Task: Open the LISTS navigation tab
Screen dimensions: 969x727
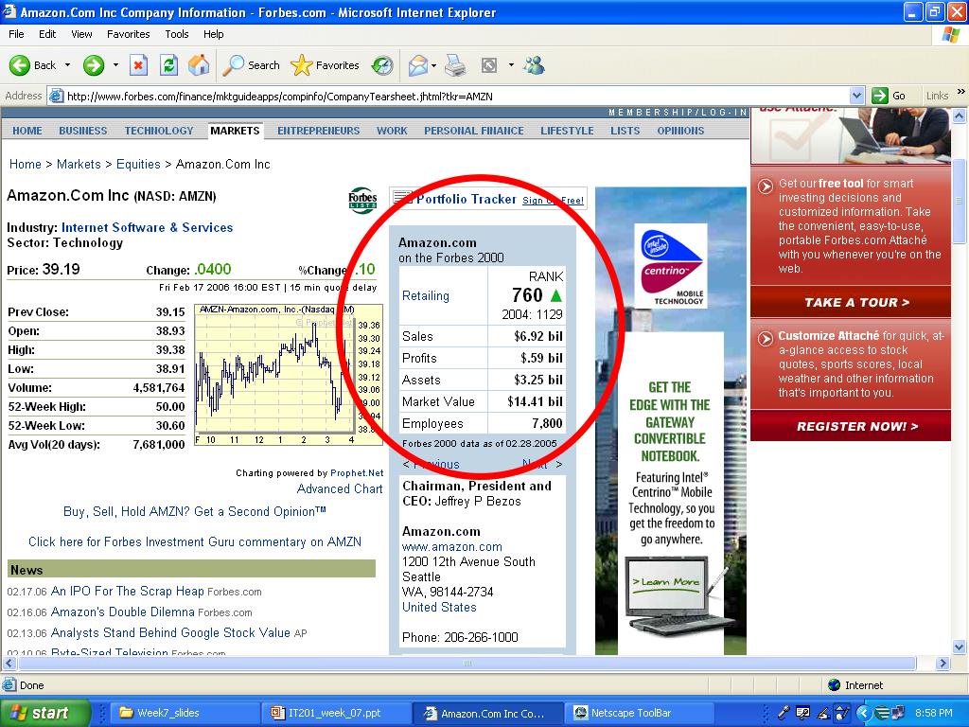Action: [x=625, y=131]
